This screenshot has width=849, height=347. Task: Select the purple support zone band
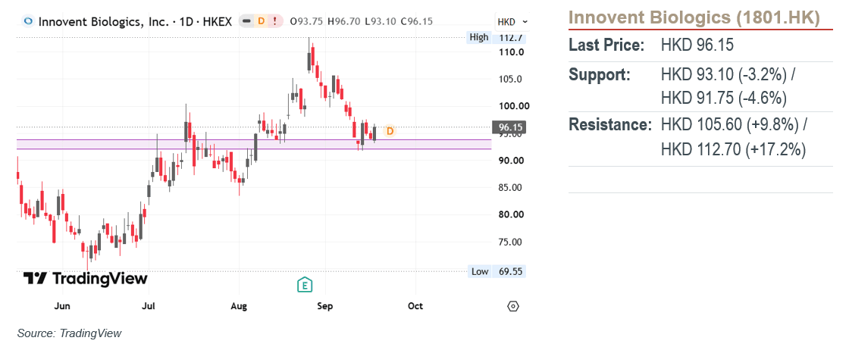pyautogui.click(x=254, y=144)
